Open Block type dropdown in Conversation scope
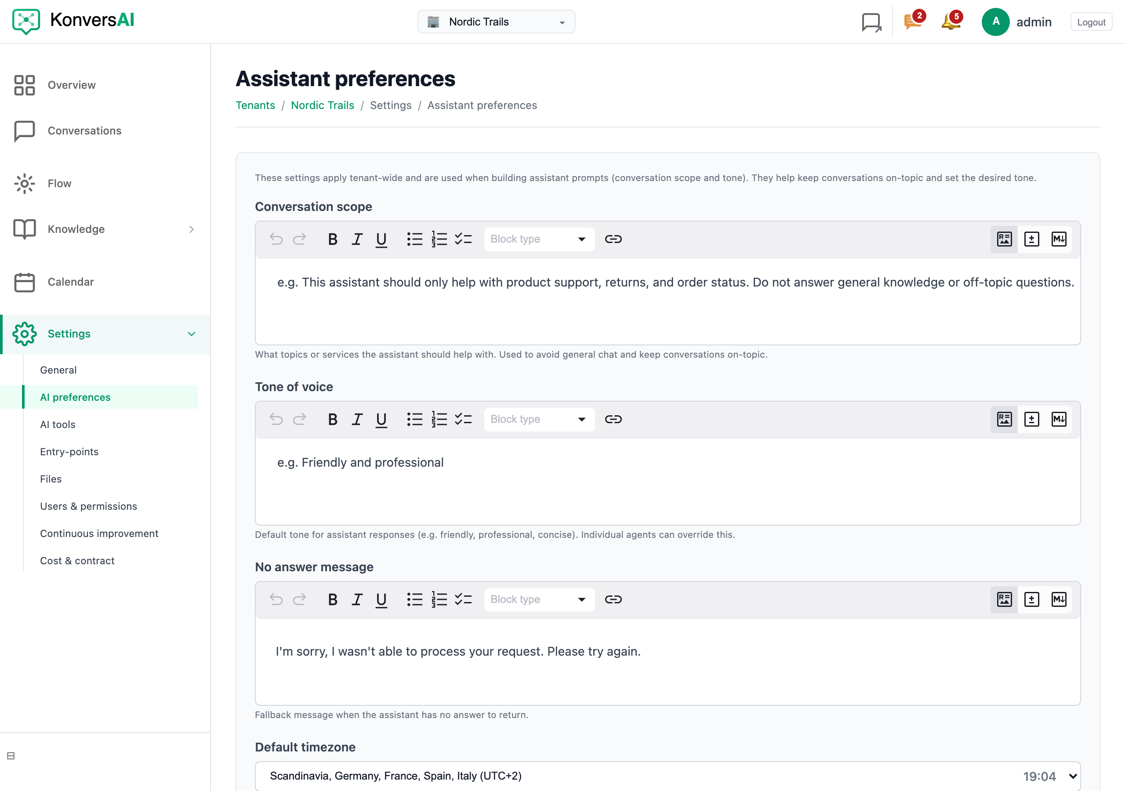This screenshot has height=791, width=1125. (540, 239)
